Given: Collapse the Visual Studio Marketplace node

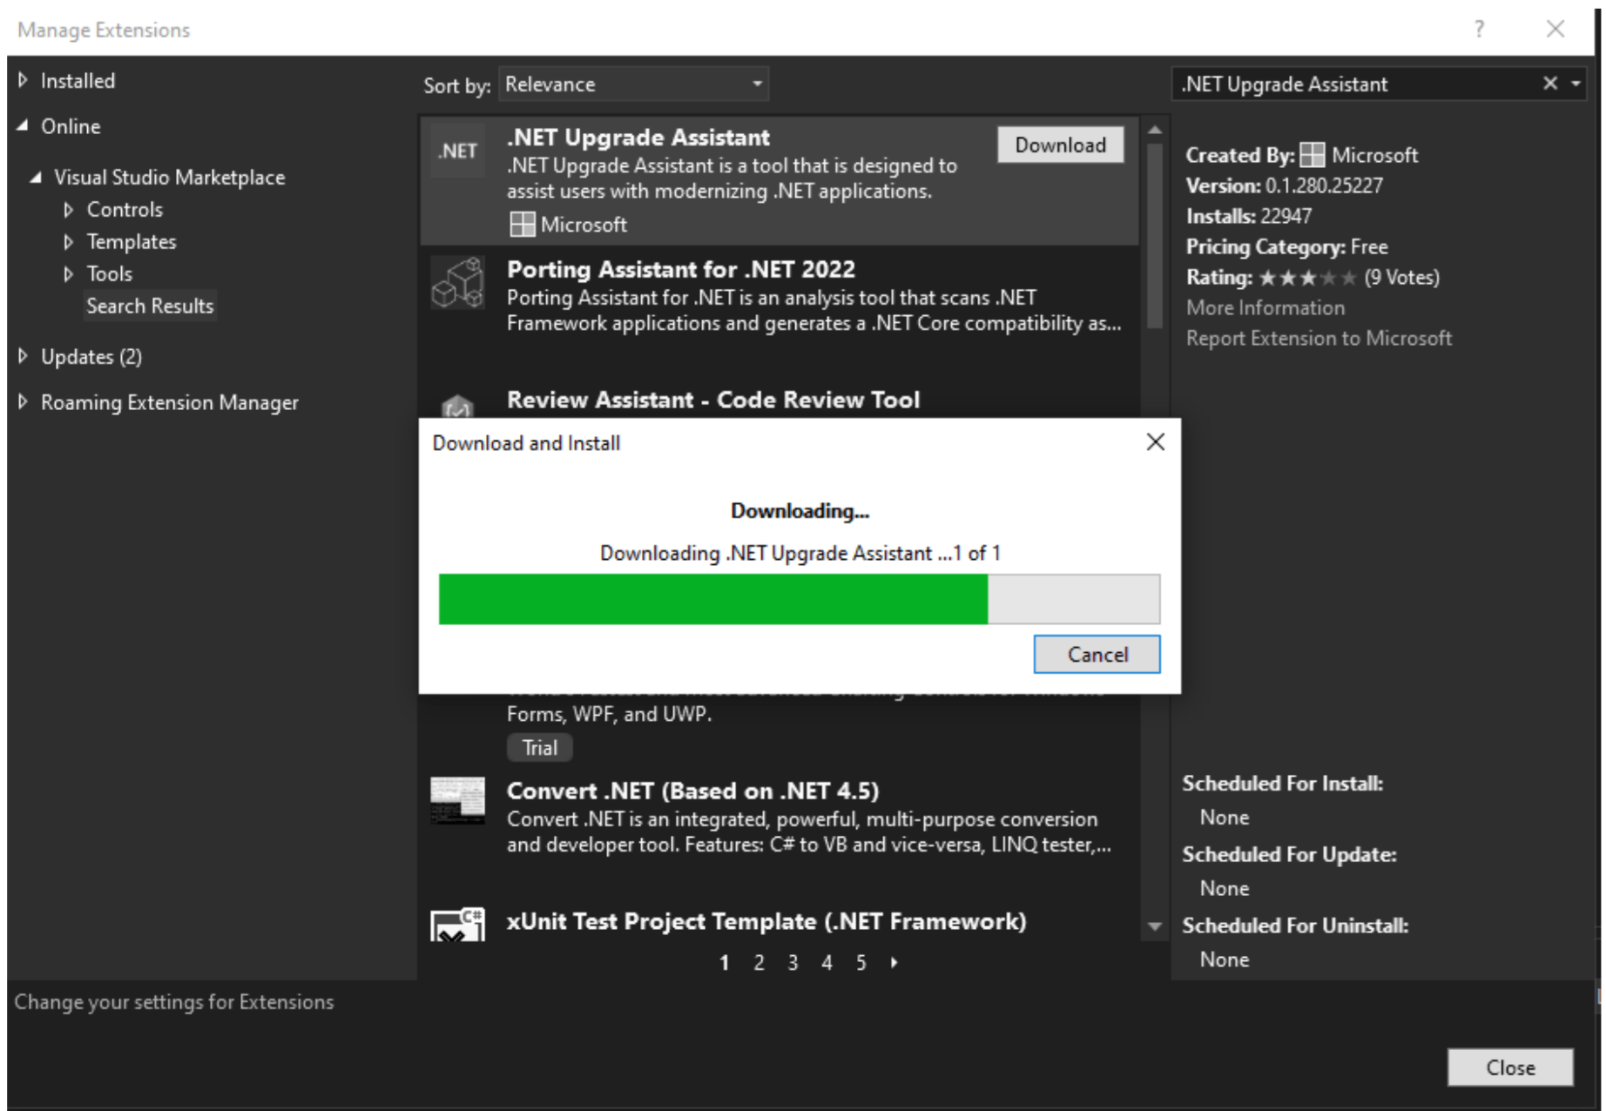Looking at the screenshot, I should point(36,177).
